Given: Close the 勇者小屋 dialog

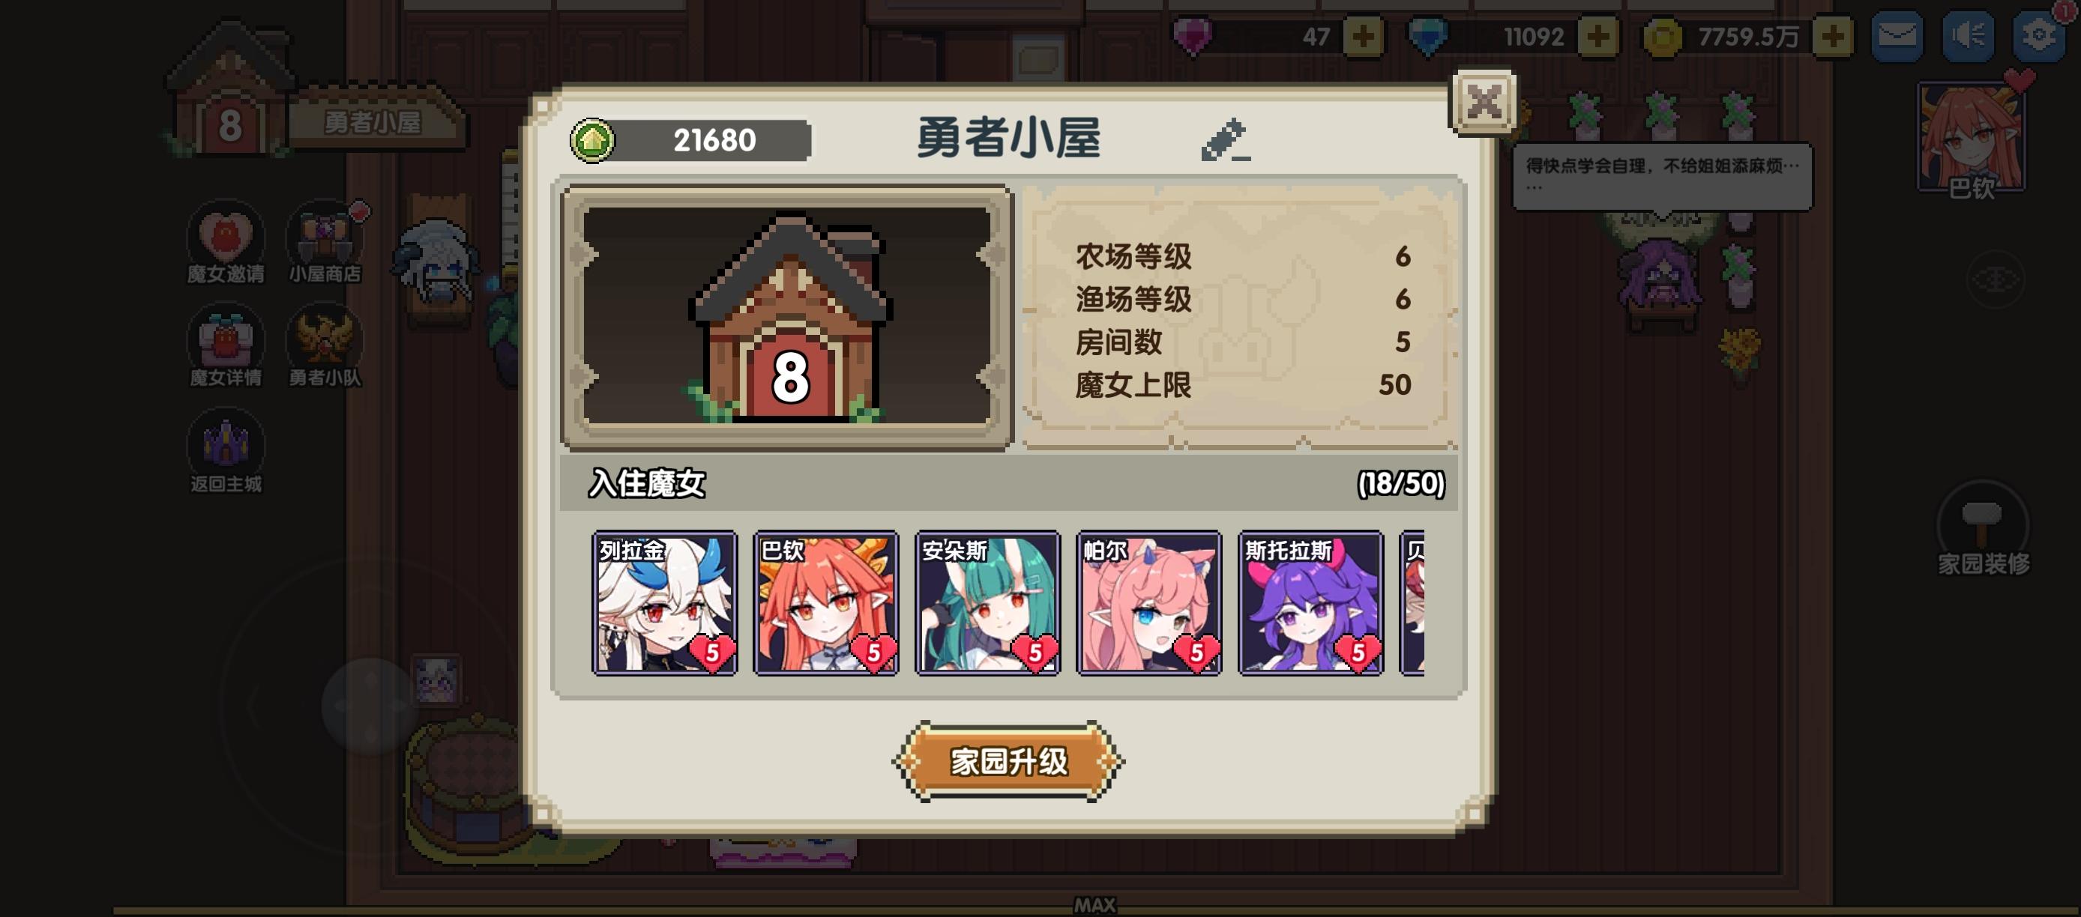Looking at the screenshot, I should pyautogui.click(x=1484, y=103).
